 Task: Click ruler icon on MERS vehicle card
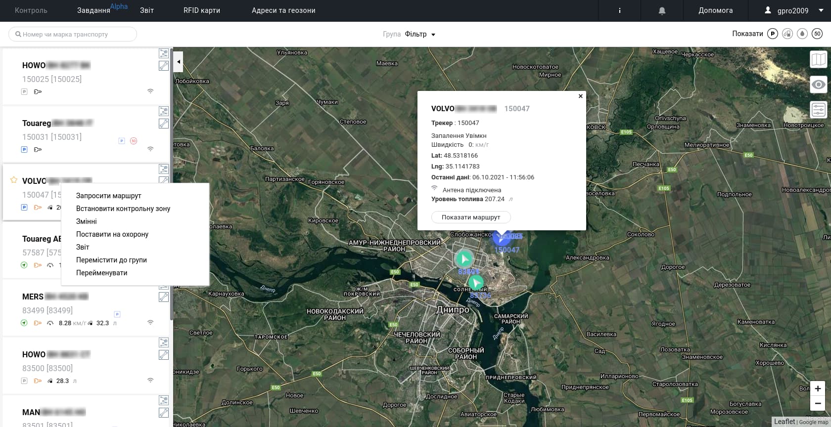pos(164,297)
